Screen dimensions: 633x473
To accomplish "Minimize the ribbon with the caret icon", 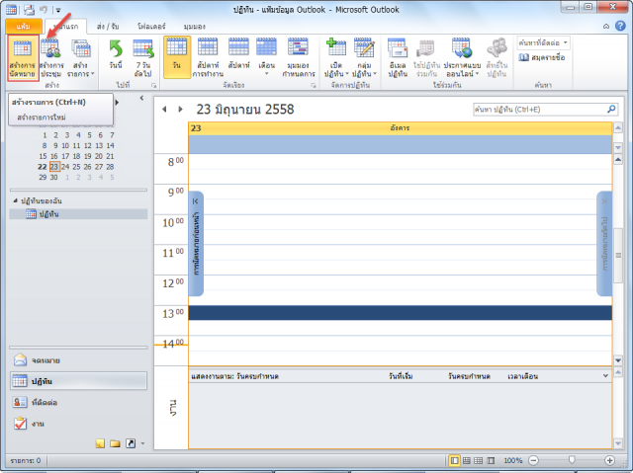I will (606, 27).
